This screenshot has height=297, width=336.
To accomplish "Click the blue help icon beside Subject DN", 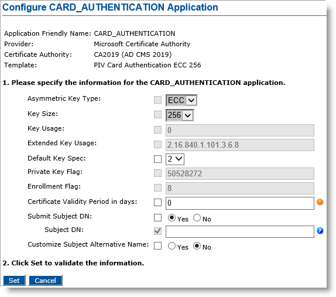I will [320, 231].
